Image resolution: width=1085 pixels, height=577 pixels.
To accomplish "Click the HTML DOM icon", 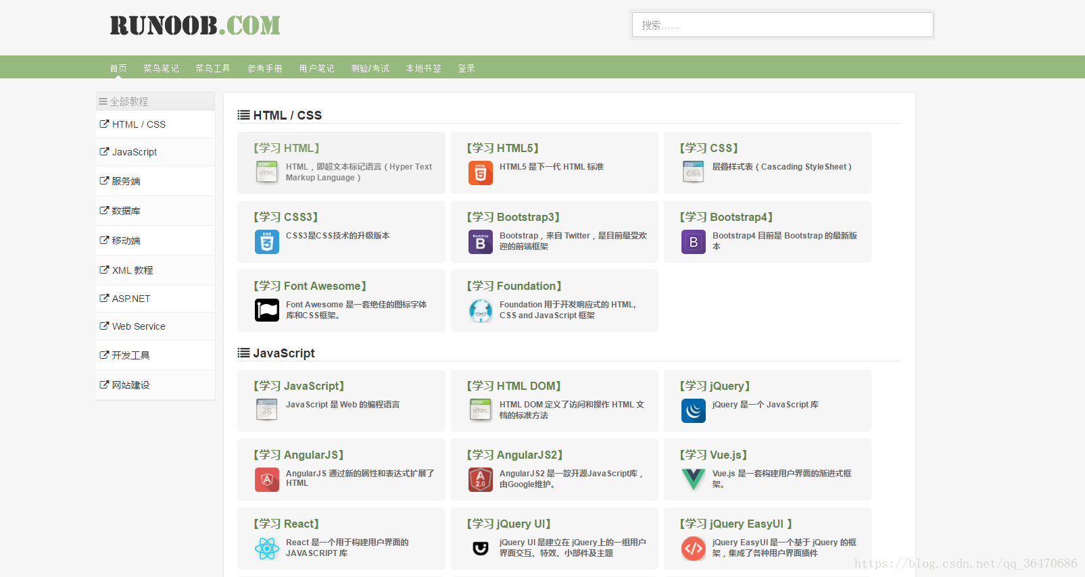I will (x=481, y=410).
